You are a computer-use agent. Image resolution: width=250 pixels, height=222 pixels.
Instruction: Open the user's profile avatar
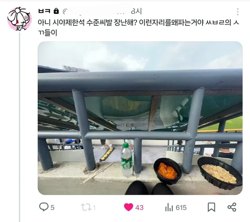[x=20, y=19]
